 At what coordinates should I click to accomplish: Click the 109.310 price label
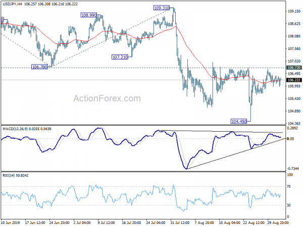[x=162, y=8]
